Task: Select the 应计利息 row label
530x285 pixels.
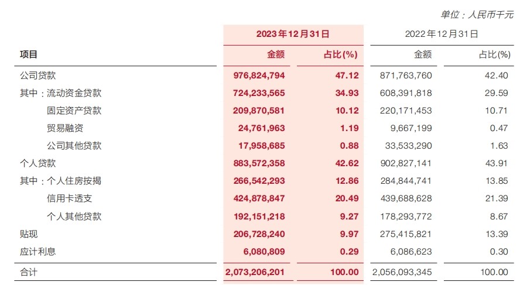Action: pos(37,252)
